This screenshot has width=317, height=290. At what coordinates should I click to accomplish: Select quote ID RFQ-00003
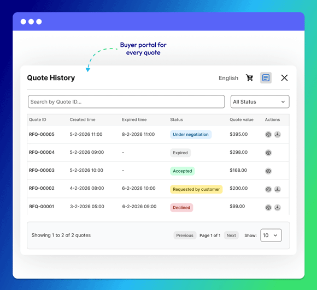[x=42, y=170]
